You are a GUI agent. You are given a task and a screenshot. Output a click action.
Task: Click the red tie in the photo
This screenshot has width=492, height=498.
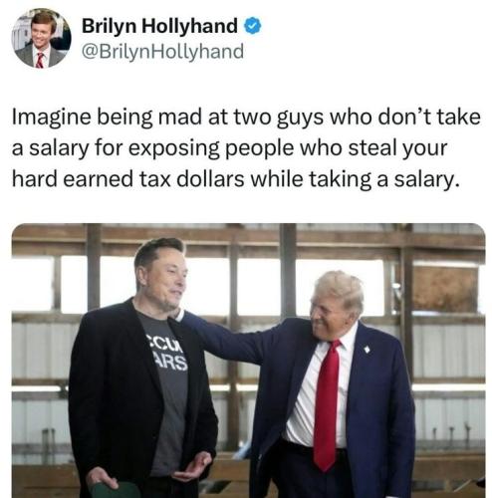coord(327,405)
